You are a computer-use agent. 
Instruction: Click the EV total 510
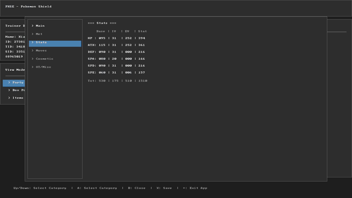click(128, 81)
